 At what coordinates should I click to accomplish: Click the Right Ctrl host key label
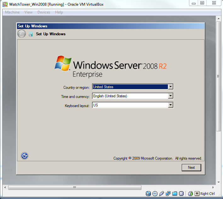tap(207, 194)
